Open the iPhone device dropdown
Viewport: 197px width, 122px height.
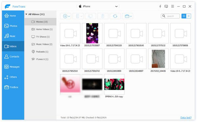[x=98, y=6]
